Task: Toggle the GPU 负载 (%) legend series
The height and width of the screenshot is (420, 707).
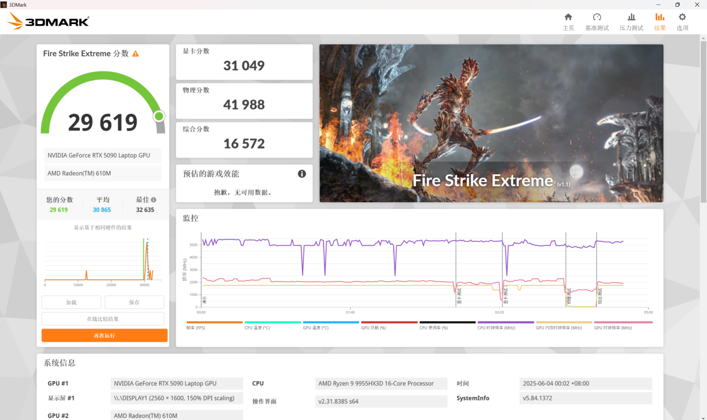Action: (x=389, y=325)
